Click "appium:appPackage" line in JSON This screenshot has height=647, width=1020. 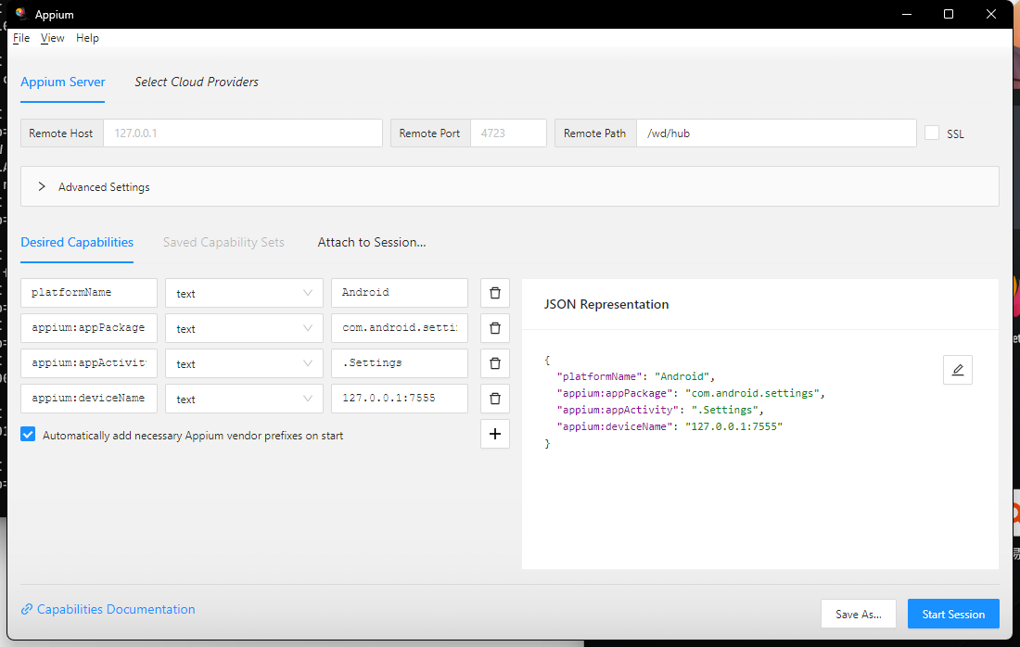(691, 393)
